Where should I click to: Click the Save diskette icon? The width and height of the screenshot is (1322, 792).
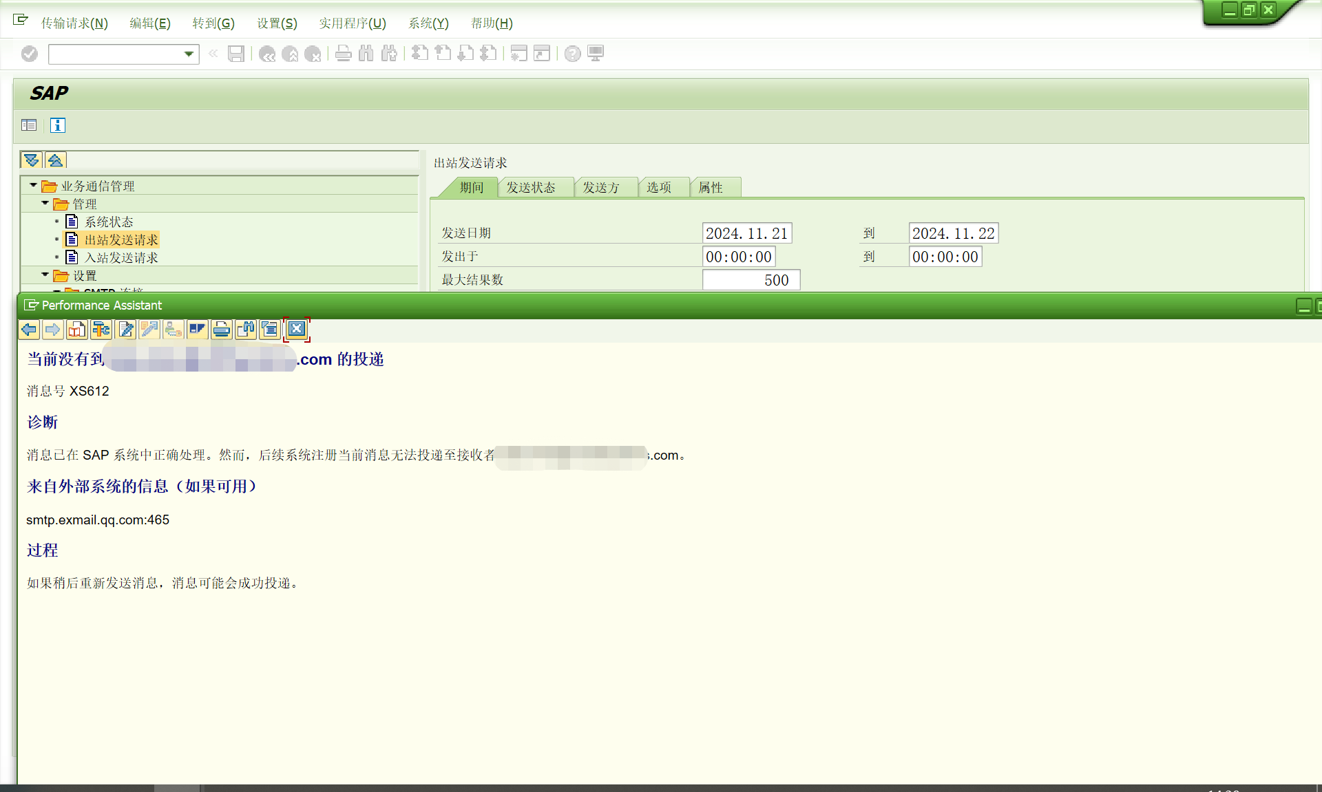tap(236, 54)
